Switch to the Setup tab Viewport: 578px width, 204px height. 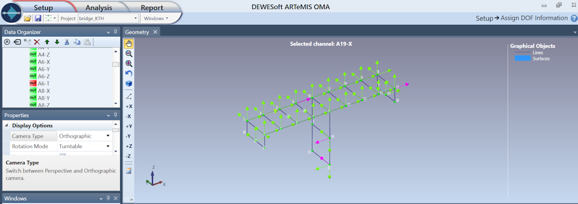43,7
